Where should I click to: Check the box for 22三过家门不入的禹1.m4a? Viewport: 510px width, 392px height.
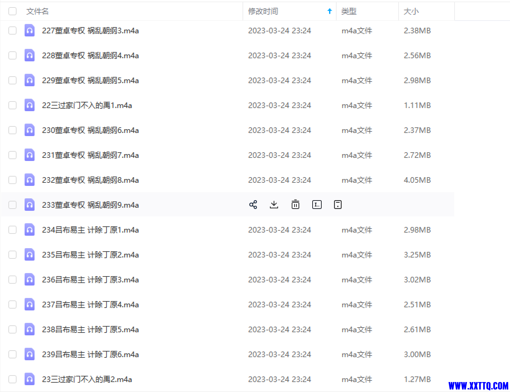[x=12, y=105]
